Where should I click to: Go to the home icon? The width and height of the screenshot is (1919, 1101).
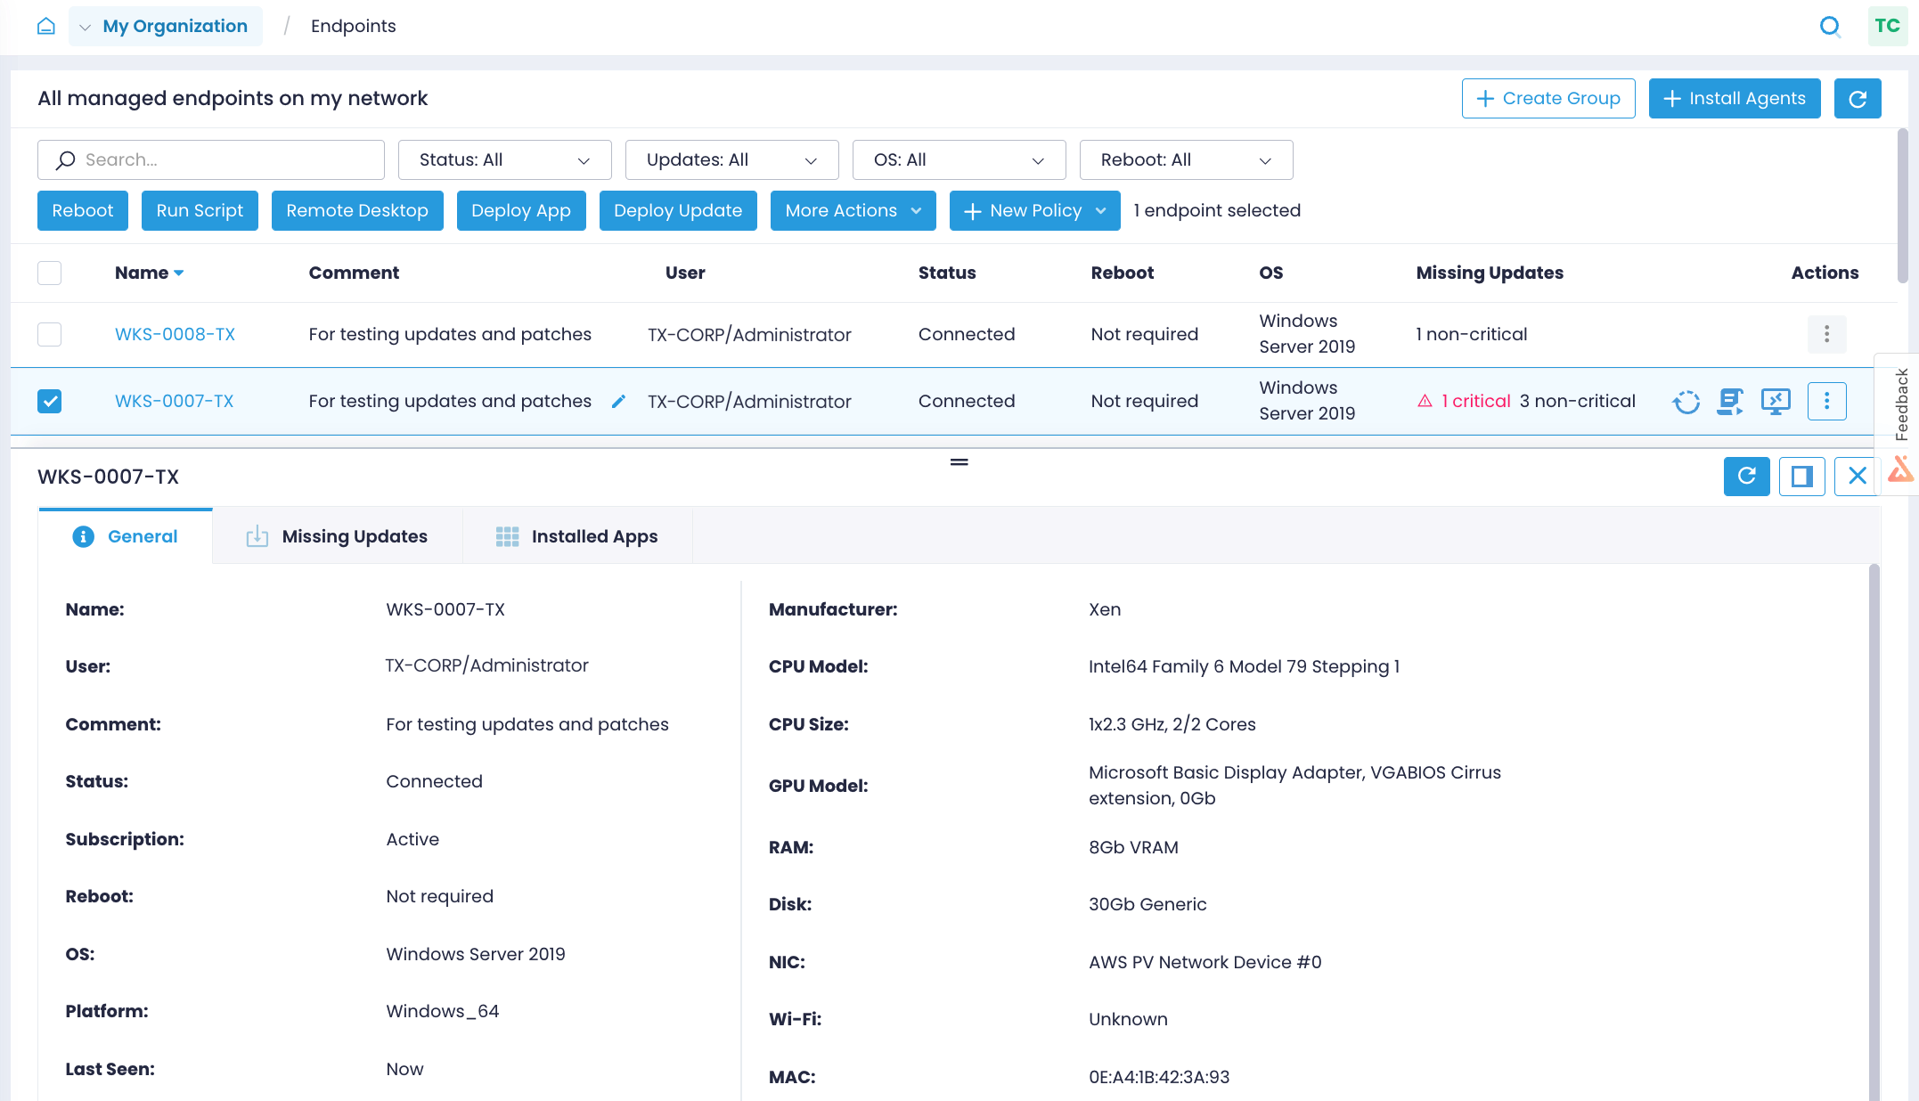[x=46, y=27]
